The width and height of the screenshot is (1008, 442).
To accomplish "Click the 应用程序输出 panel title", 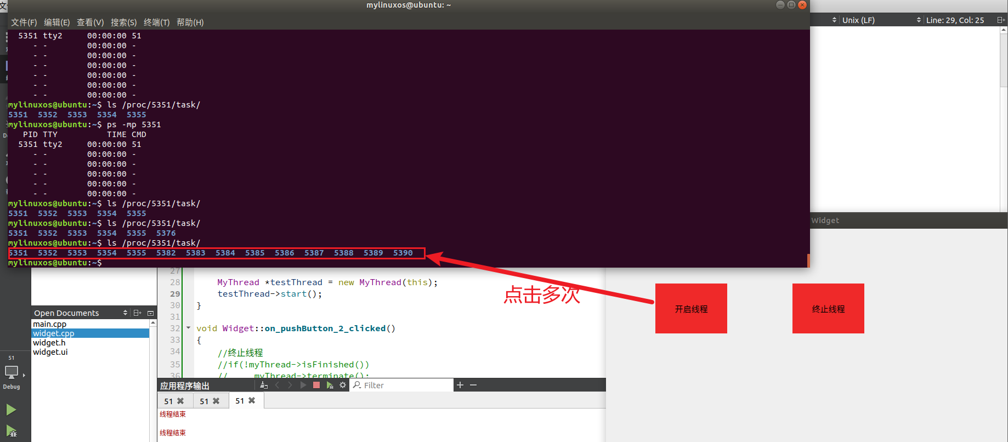I will tap(185, 386).
